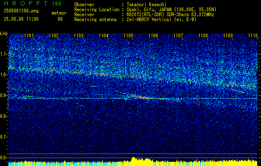
Task: Click the timestamp 25.05.06 11:00
Action: (x=21, y=19)
